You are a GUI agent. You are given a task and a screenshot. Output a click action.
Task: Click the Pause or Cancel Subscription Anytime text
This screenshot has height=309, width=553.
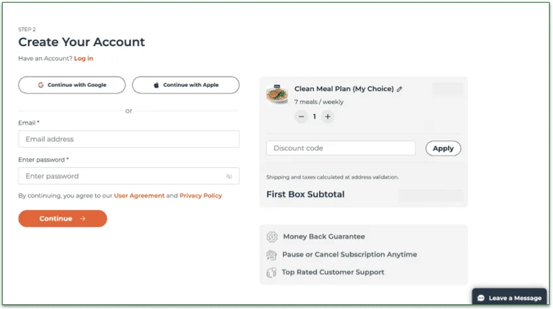point(349,255)
